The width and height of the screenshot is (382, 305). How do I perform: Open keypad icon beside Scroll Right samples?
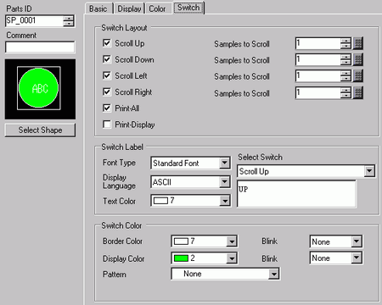point(358,92)
